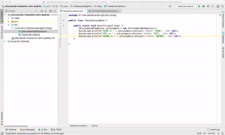Click the calculando-impostos-sem-padrao navigation bar root
Viewport: 225px width, 135px height.
(21, 6)
